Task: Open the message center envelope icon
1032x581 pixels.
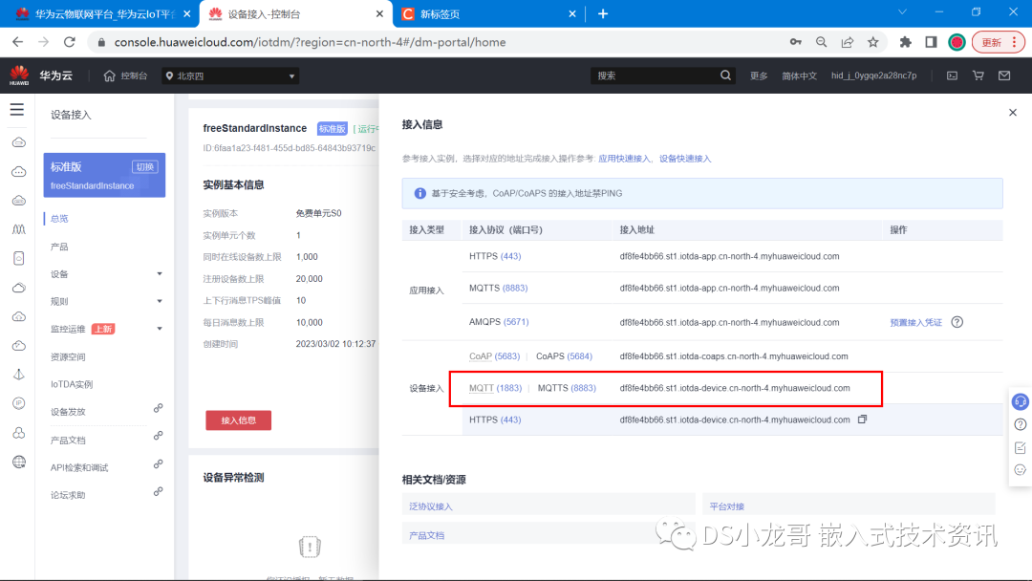Action: pyautogui.click(x=1005, y=75)
